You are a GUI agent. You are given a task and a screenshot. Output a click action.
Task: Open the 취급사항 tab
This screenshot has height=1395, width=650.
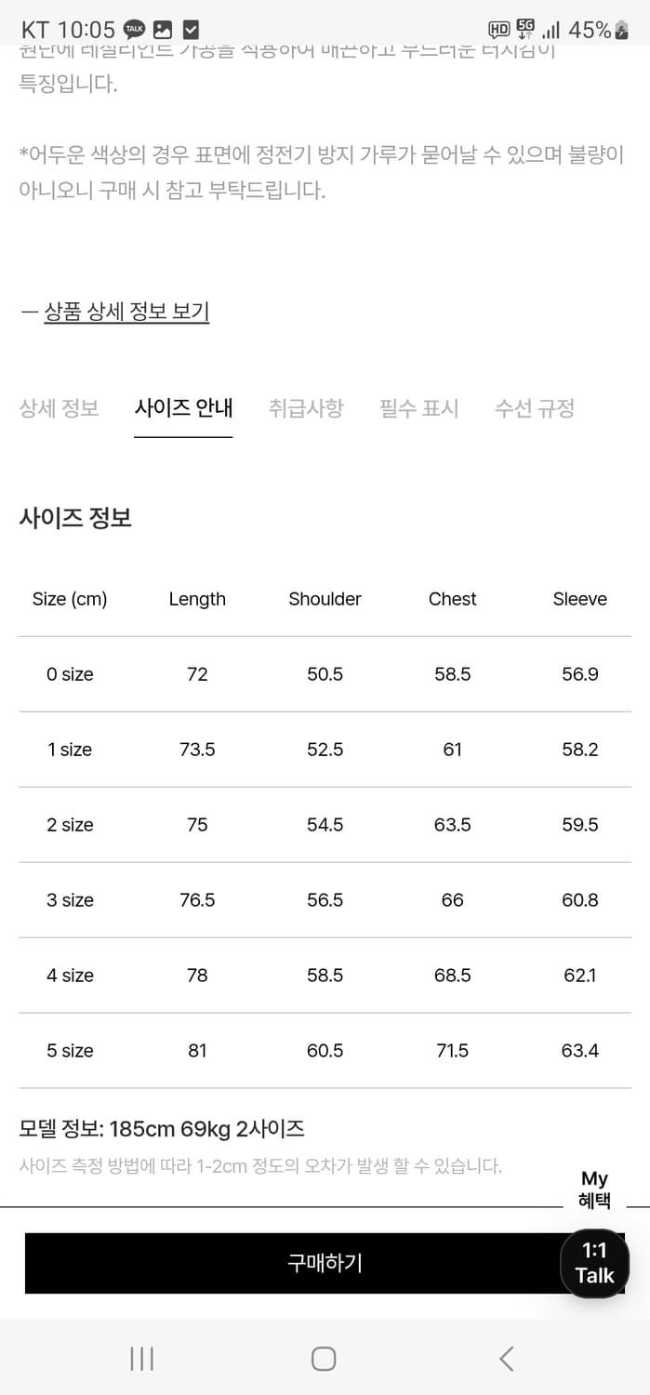(x=307, y=408)
